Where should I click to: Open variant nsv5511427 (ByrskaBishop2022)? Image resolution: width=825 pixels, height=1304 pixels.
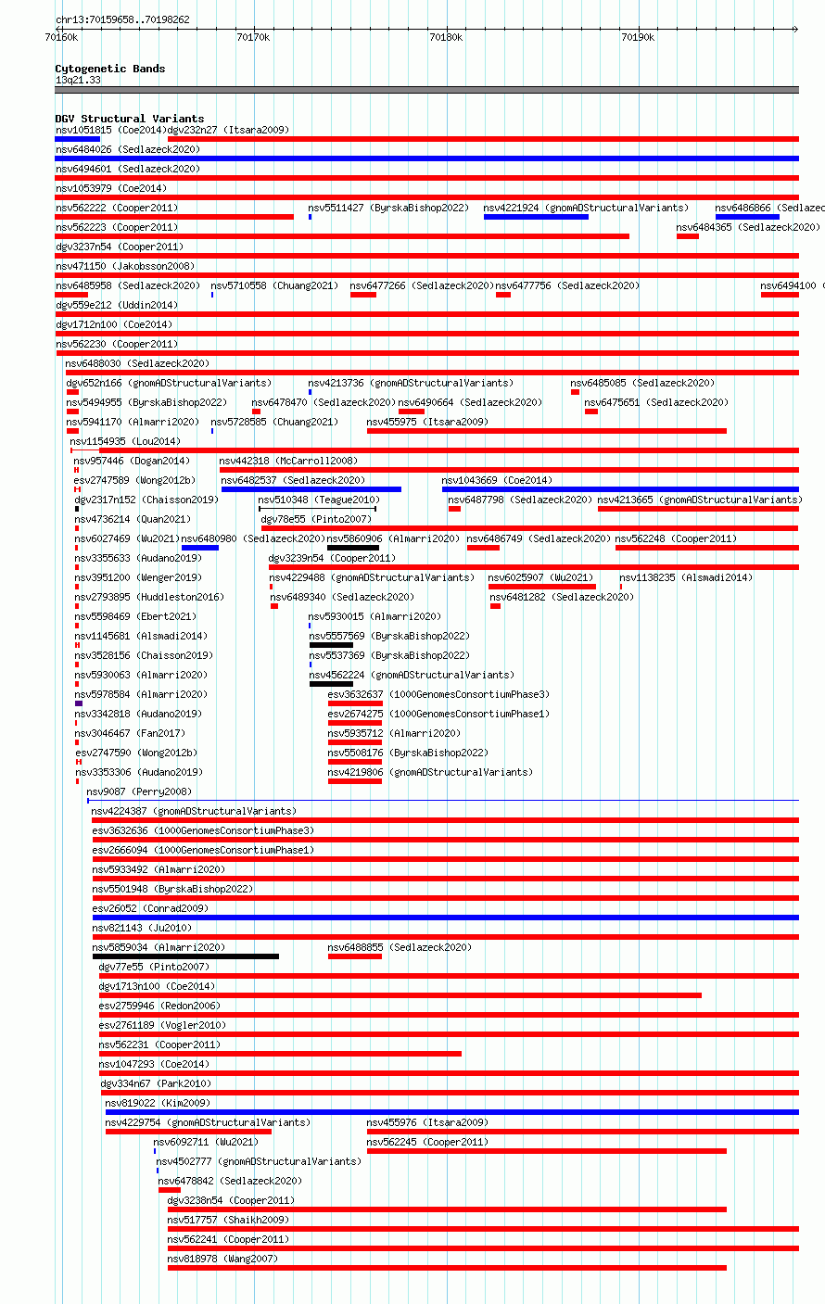[x=388, y=208]
